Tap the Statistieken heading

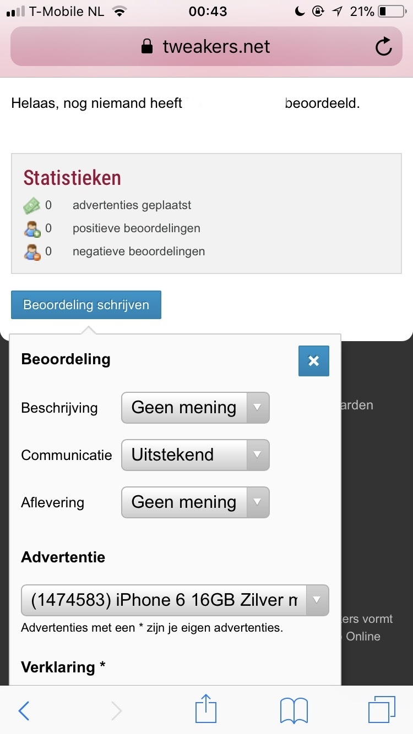(x=72, y=178)
